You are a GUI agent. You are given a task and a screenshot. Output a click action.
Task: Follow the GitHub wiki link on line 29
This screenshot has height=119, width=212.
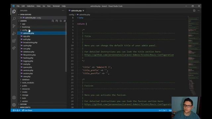tap(128, 104)
